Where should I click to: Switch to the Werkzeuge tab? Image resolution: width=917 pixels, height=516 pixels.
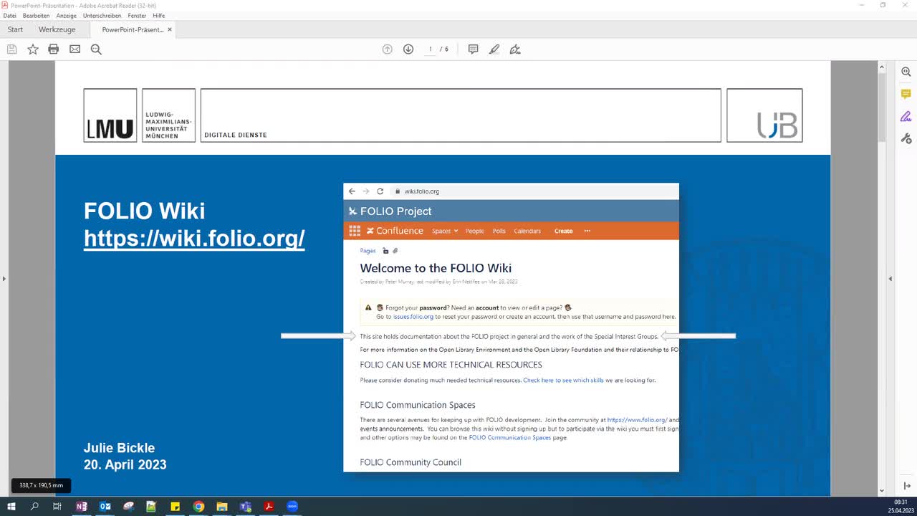pyautogui.click(x=57, y=29)
